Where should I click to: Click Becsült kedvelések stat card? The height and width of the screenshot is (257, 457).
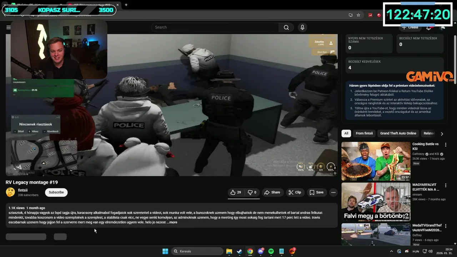pos(395,65)
